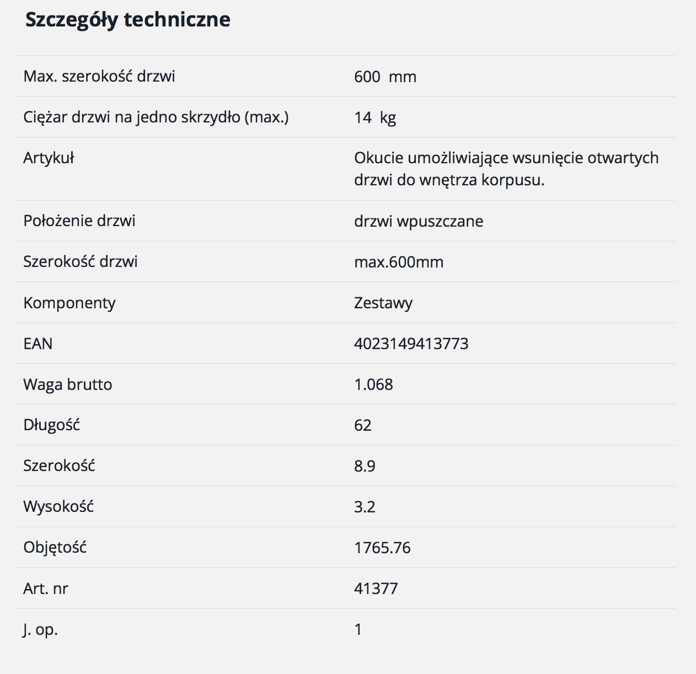Select the Położenie drzwi label
The height and width of the screenshot is (674, 696).
(79, 221)
